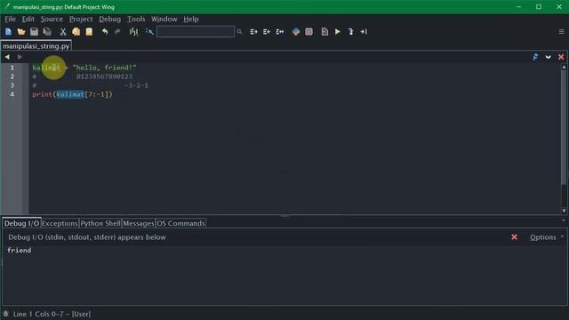Select the manipulasi_string.py editor tab
This screenshot has width=569, height=320.
pos(36,46)
